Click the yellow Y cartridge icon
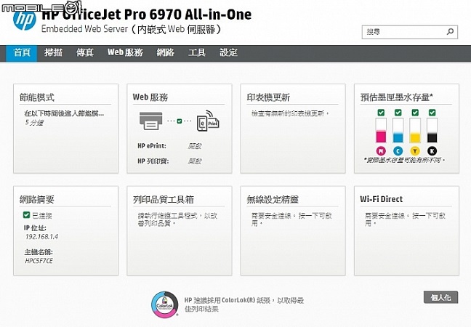 [x=415, y=150]
